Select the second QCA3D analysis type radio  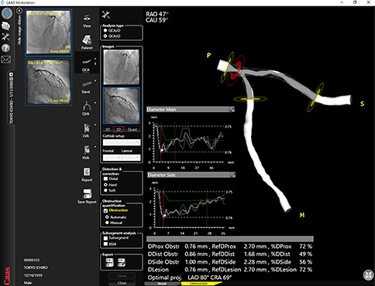pos(105,36)
